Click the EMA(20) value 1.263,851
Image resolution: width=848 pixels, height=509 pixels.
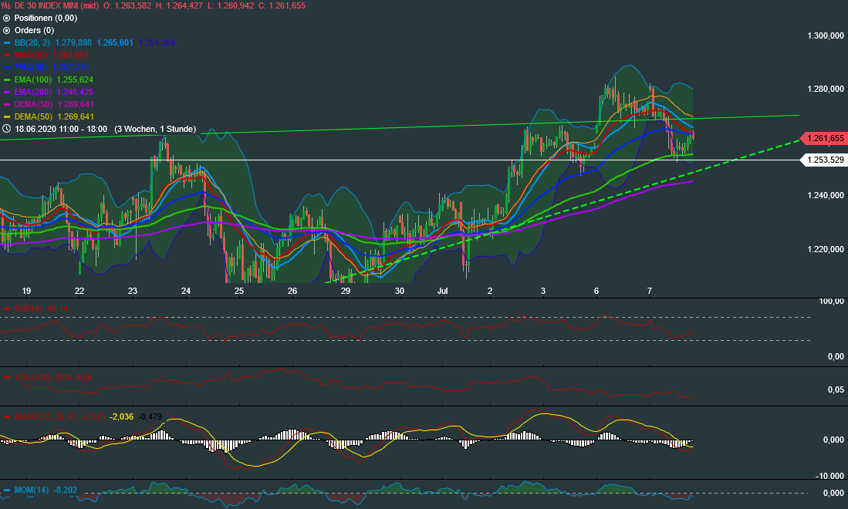(70, 55)
